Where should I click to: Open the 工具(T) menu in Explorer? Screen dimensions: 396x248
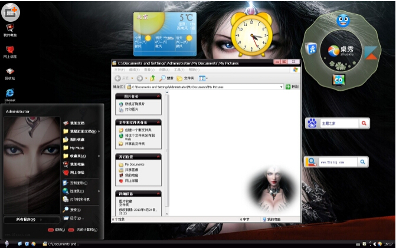click(179, 70)
